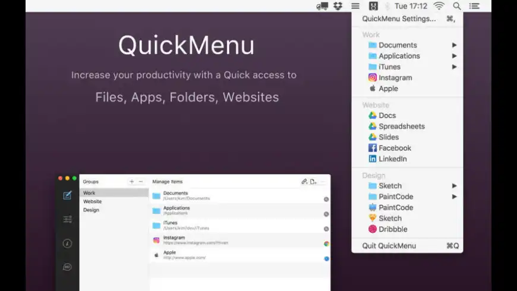This screenshot has width=517, height=291.
Task: Select the Applications row in Manage Items
Action: 240,211
